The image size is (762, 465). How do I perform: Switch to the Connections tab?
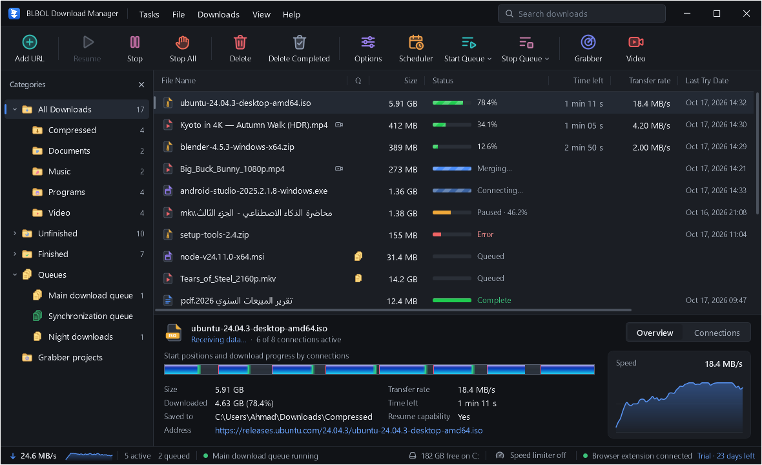tap(717, 333)
